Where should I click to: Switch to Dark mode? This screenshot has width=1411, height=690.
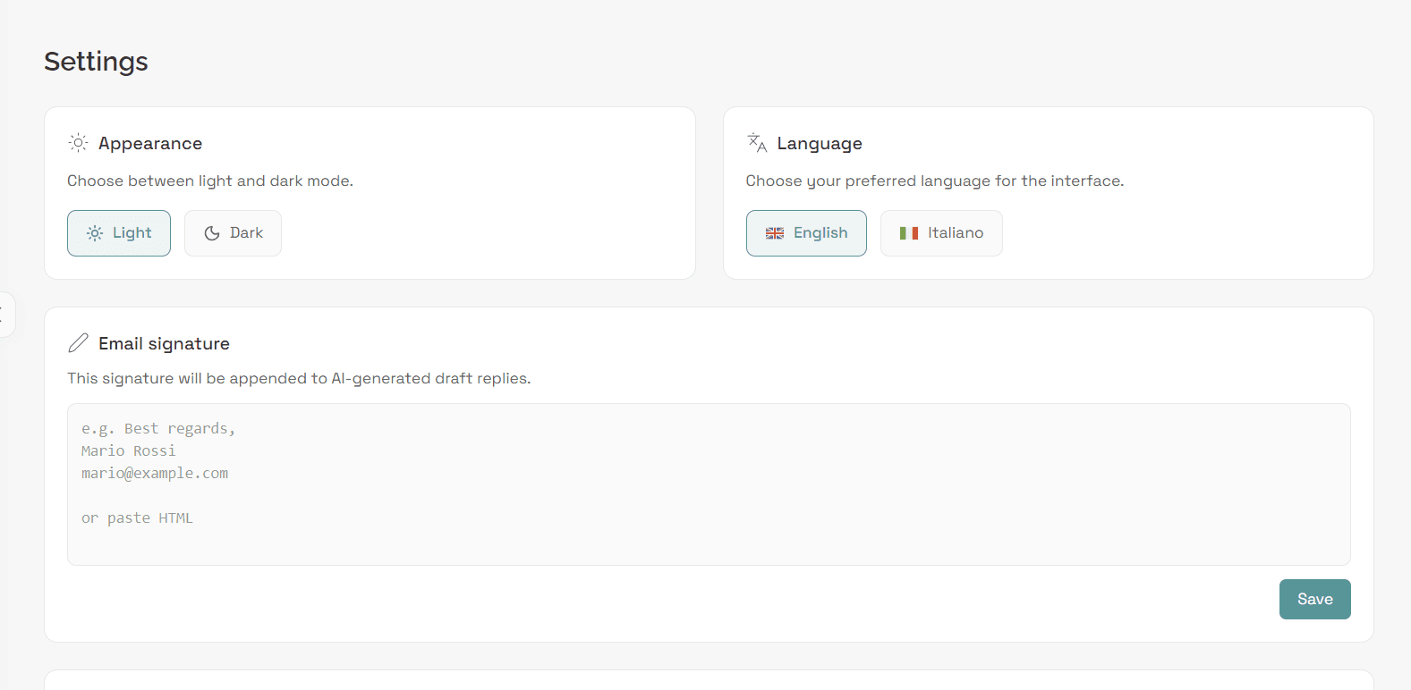(233, 233)
